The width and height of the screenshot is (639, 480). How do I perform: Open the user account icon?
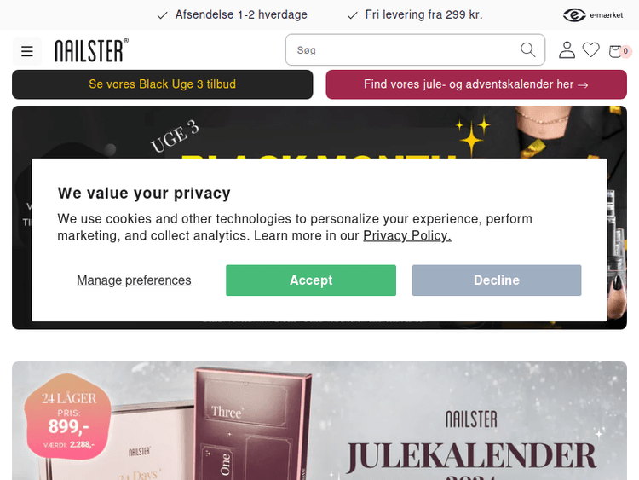pyautogui.click(x=567, y=50)
